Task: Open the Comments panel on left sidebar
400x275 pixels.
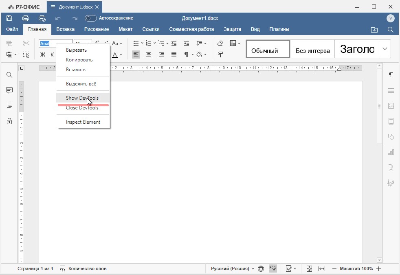Action: tap(9, 90)
